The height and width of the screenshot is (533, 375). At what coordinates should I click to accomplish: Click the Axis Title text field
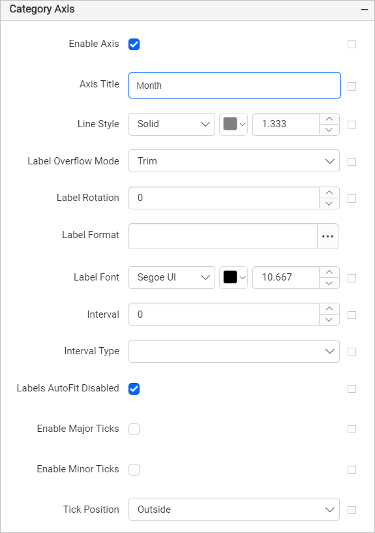pos(235,85)
